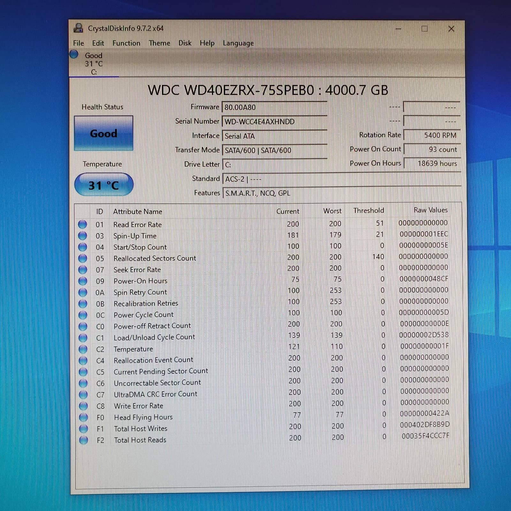
Task: Click status orb for UltraDMA CRC Error Count
Action: (x=83, y=394)
